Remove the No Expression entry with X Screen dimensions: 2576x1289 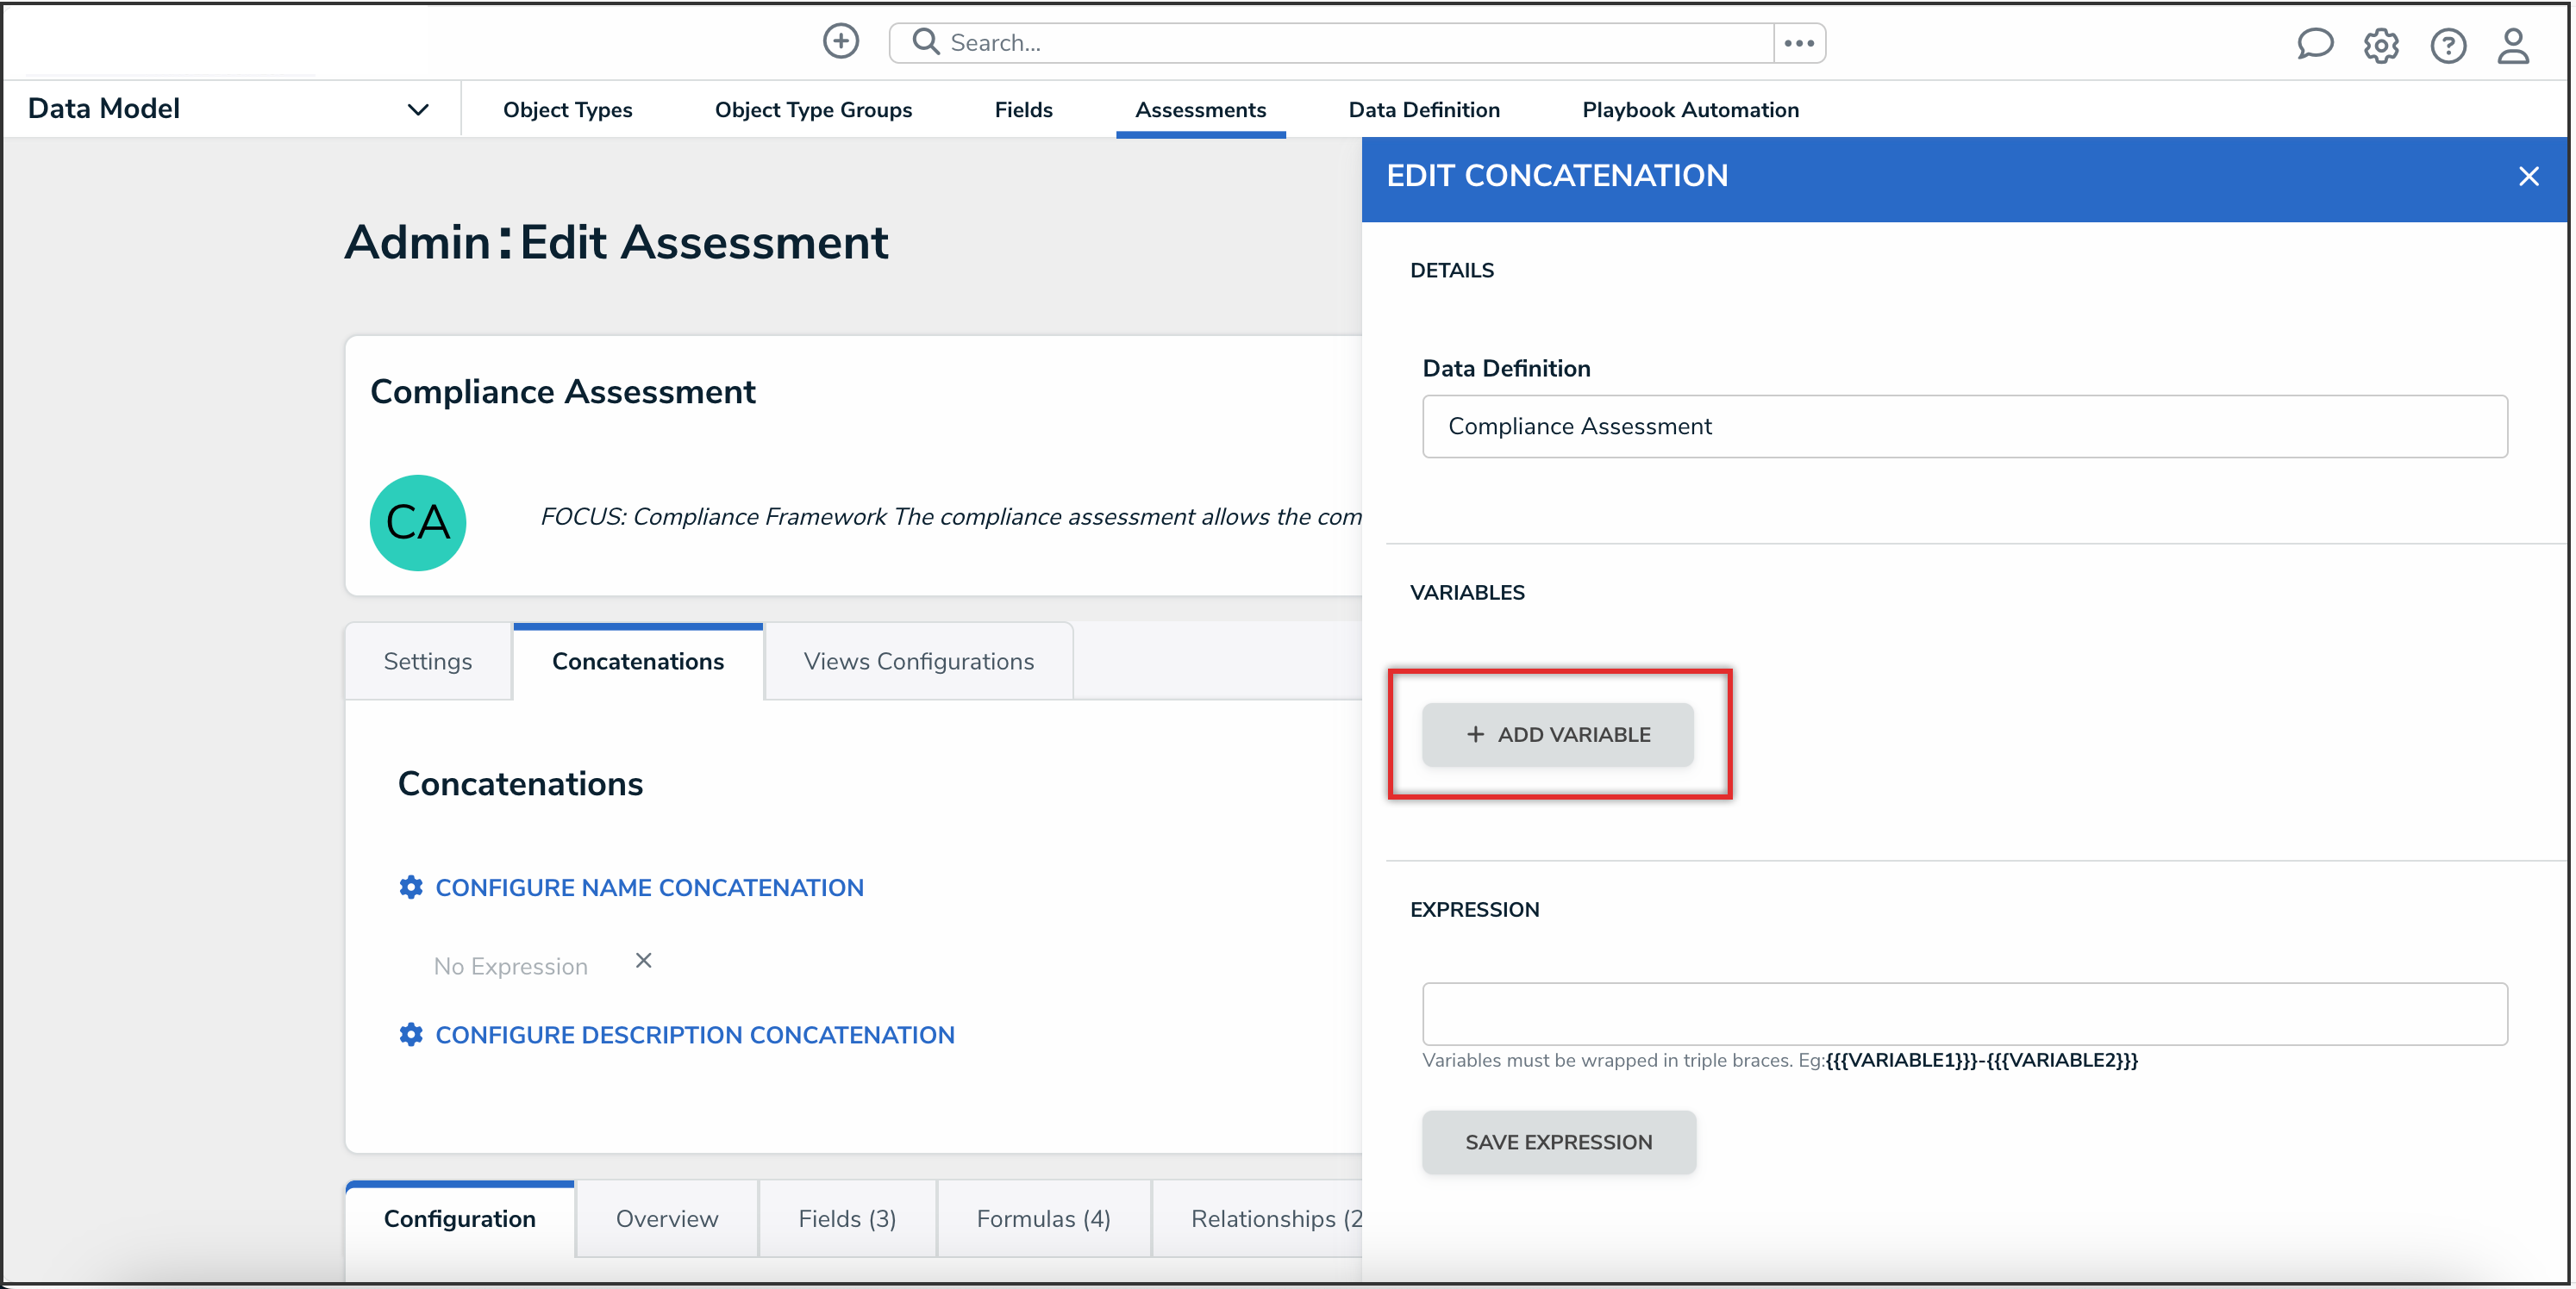(x=643, y=960)
